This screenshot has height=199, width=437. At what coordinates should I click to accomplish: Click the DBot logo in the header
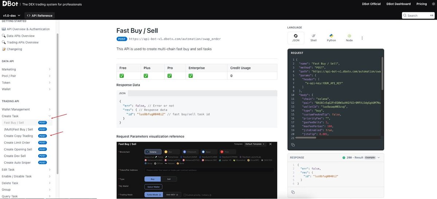pos(10,4)
